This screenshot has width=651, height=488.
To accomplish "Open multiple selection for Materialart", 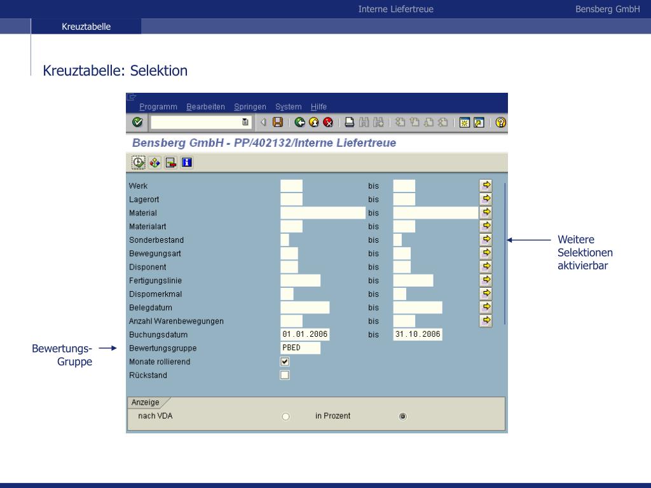I will pyautogui.click(x=486, y=226).
